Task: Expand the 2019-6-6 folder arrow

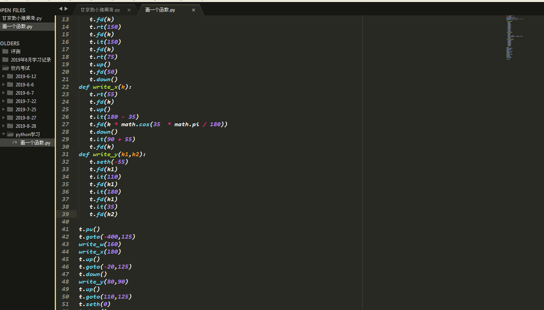Action: (x=4, y=84)
